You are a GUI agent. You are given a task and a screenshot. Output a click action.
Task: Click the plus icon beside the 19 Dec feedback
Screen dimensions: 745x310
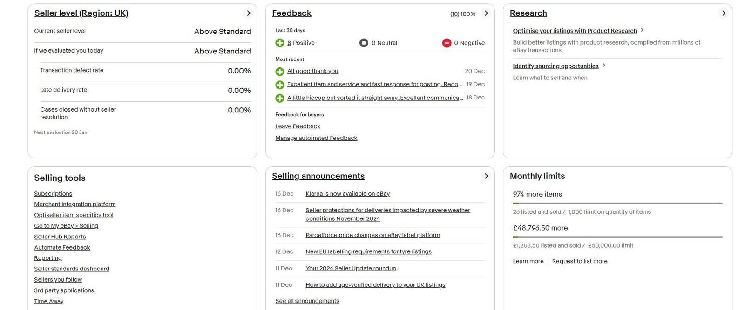tap(280, 85)
